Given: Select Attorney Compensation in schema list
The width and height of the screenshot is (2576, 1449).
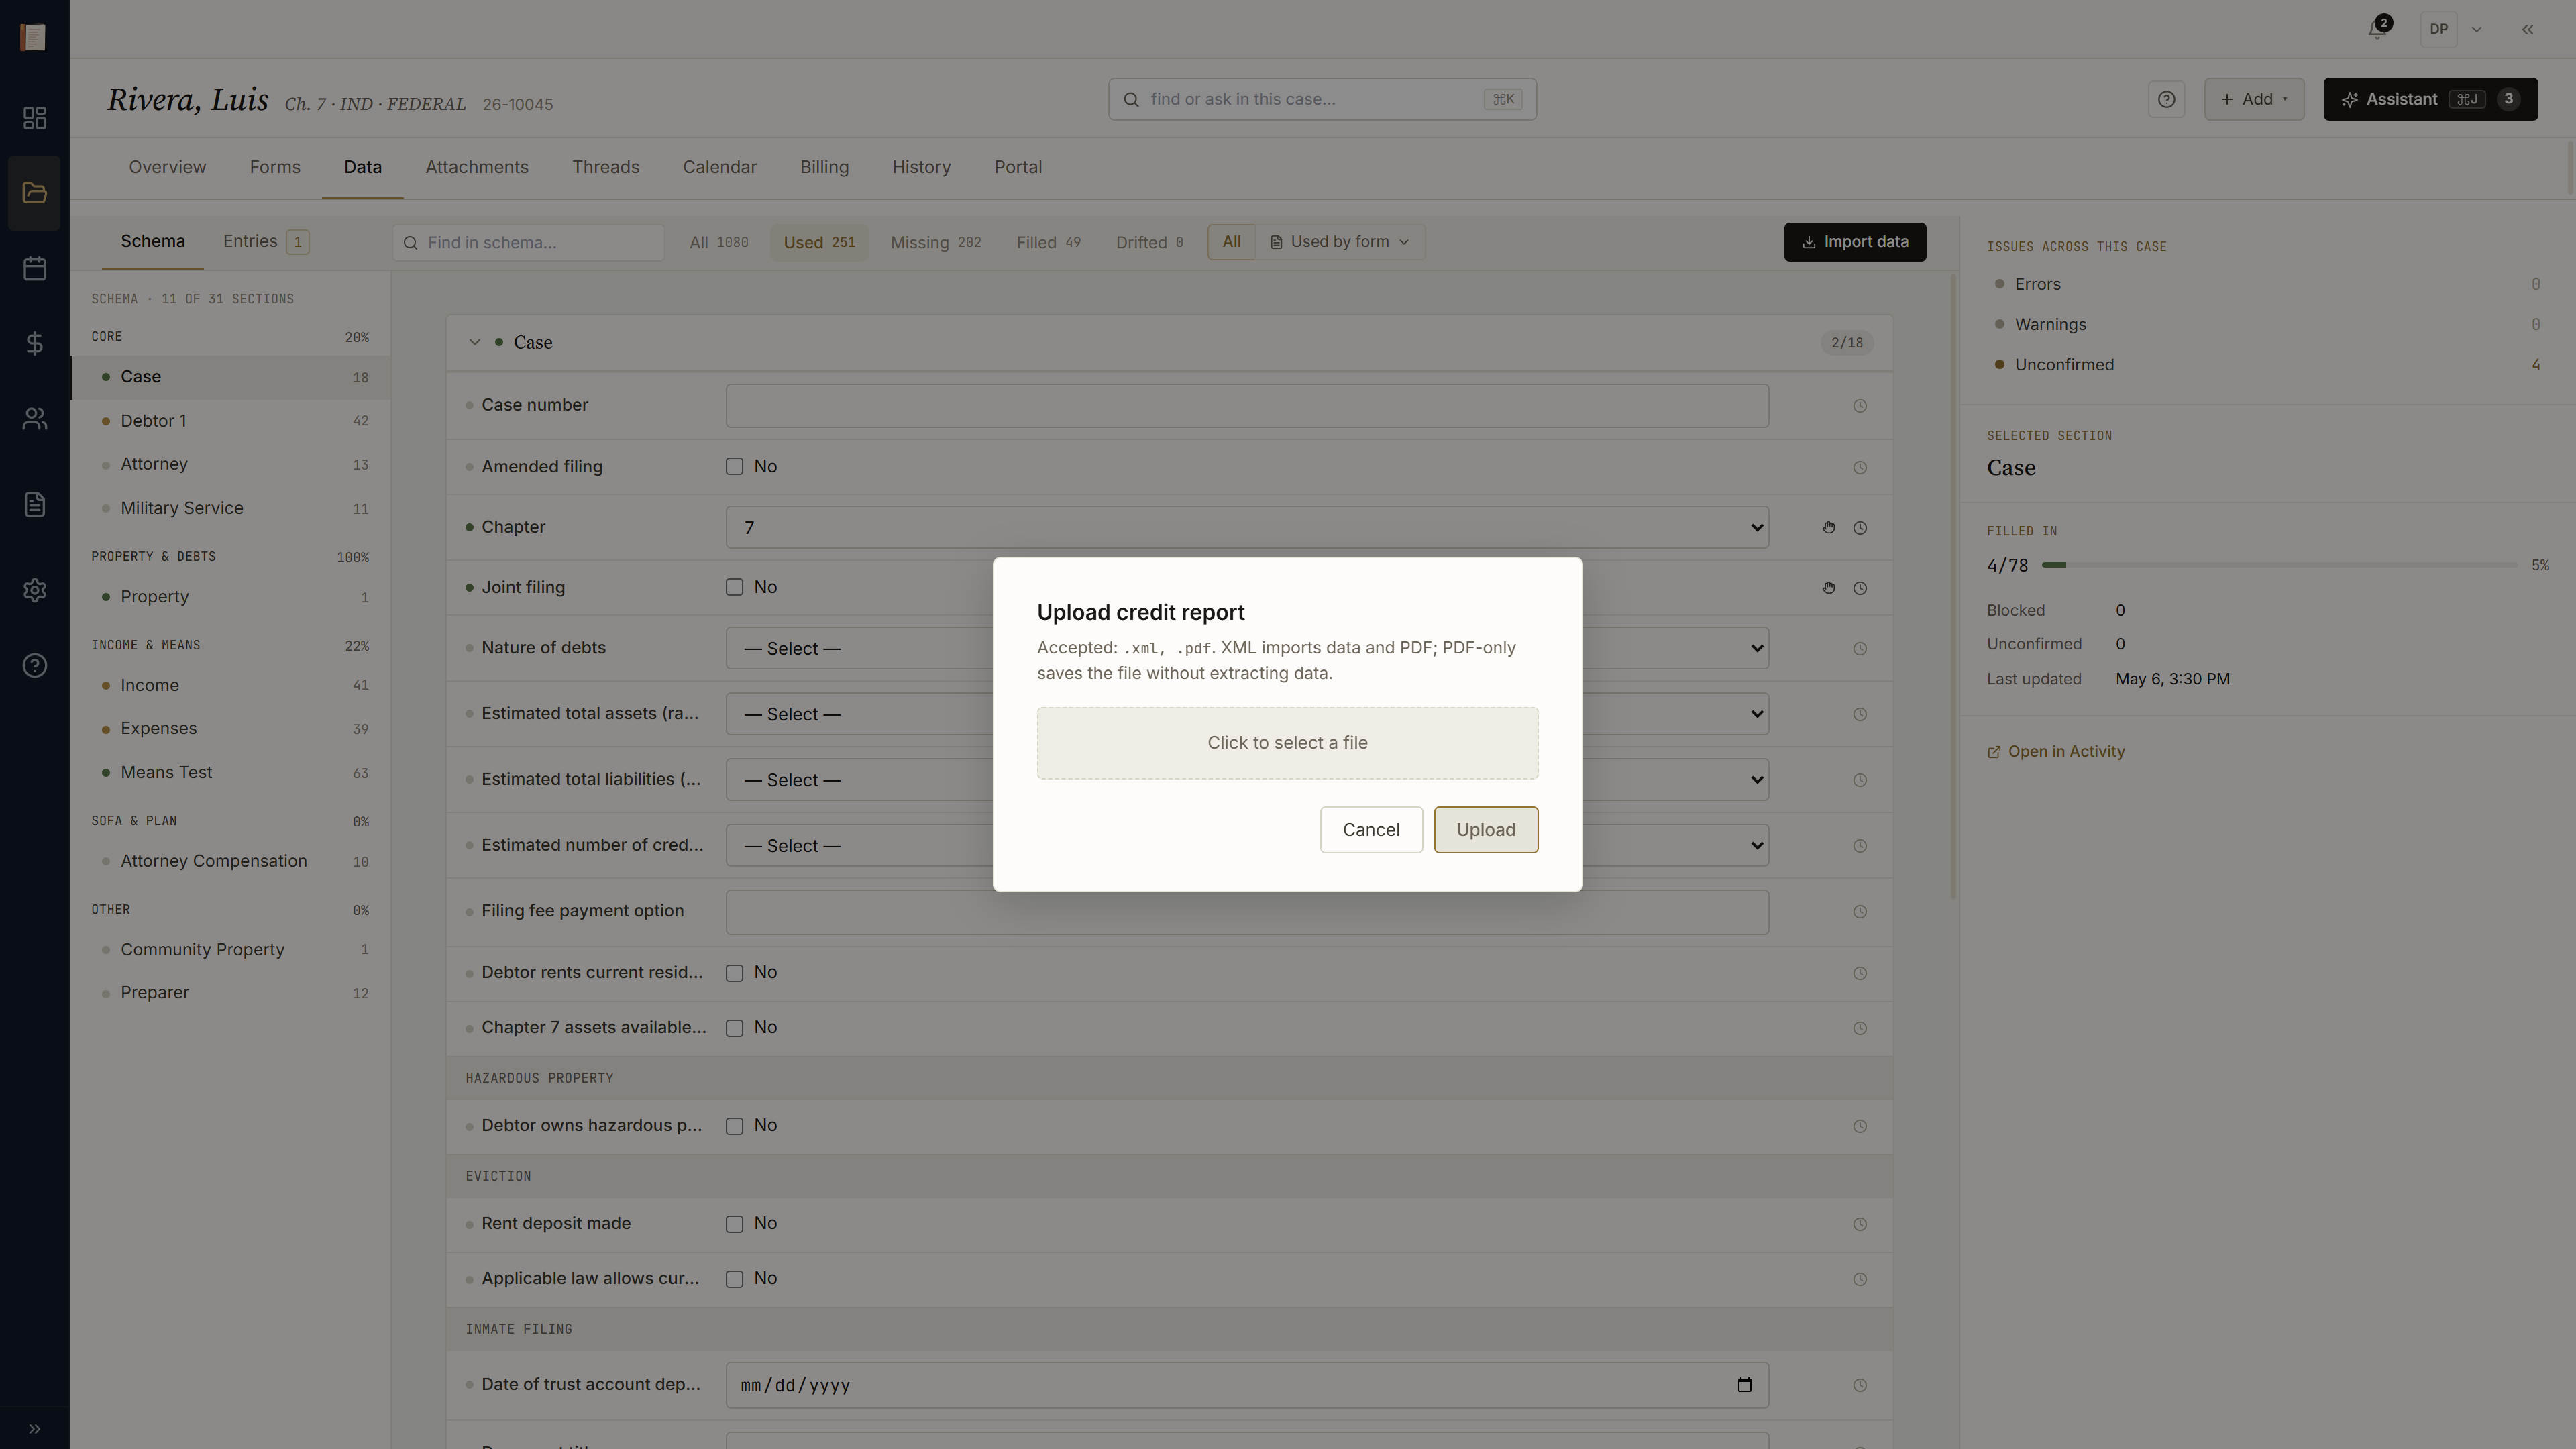Looking at the screenshot, I should click(x=231, y=861).
